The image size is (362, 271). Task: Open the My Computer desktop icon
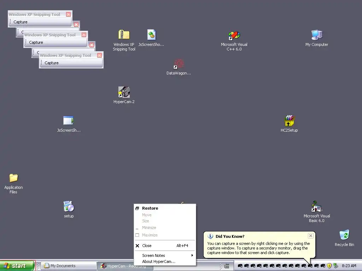click(317, 35)
